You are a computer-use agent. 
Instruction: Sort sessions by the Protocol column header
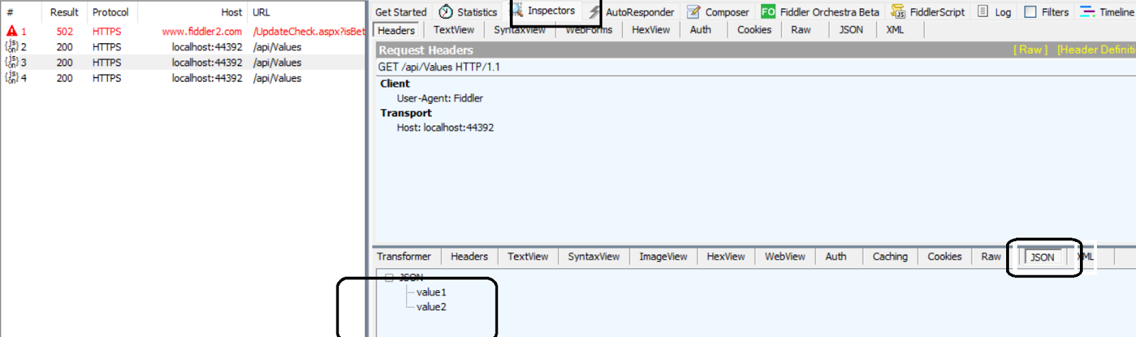click(x=110, y=12)
